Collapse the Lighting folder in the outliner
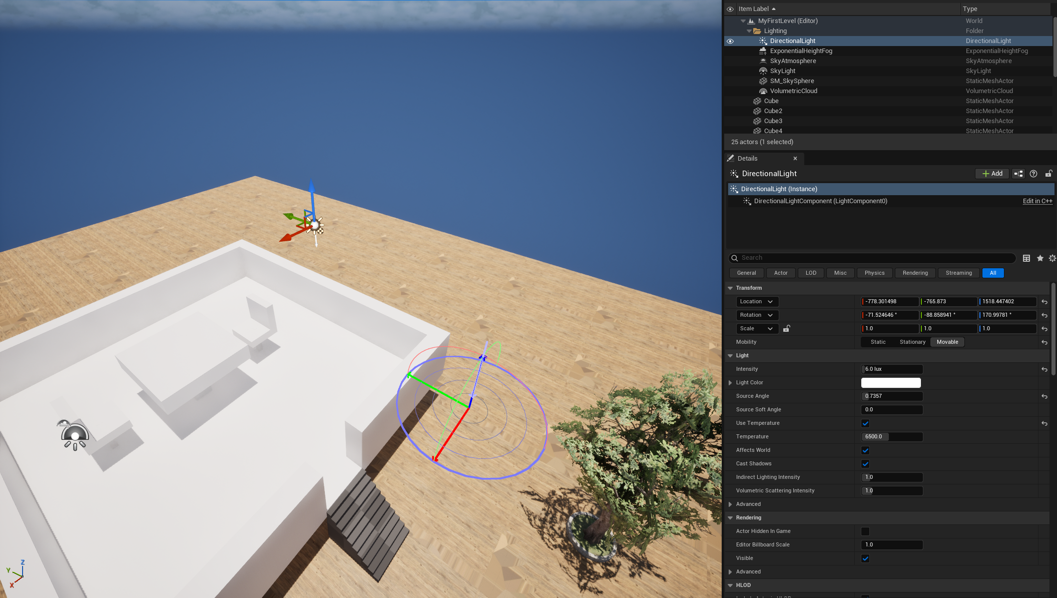The image size is (1057, 598). [749, 31]
